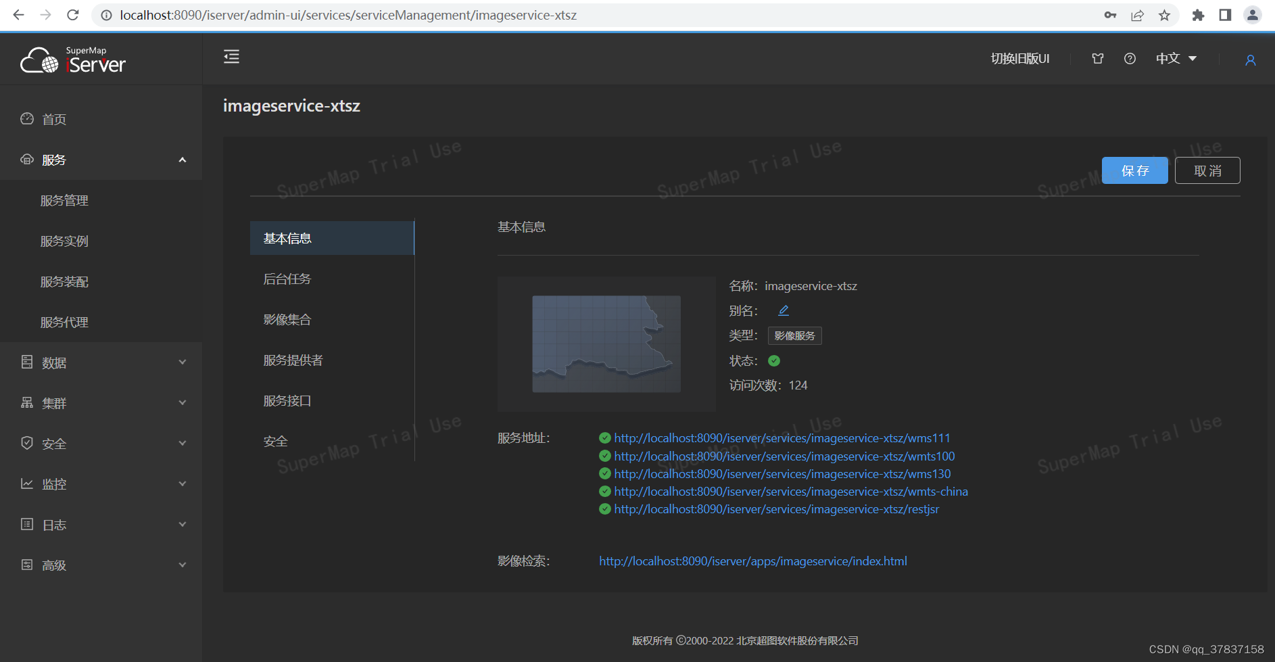Click the browser share page icon
1275x662 pixels.
(1137, 15)
